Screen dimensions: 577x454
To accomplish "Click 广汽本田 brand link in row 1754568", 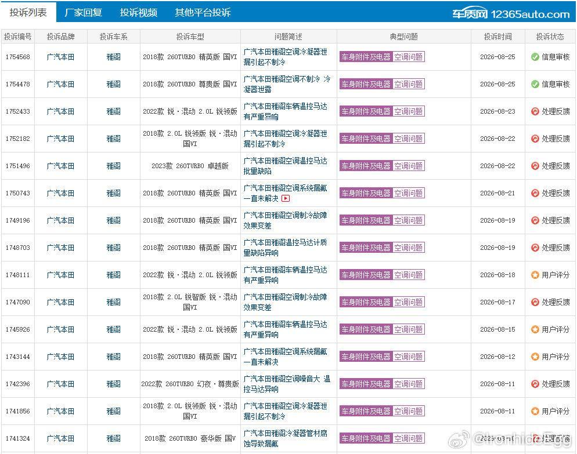I will pos(60,57).
